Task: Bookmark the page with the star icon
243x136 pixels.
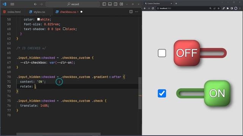Action: 219,8
